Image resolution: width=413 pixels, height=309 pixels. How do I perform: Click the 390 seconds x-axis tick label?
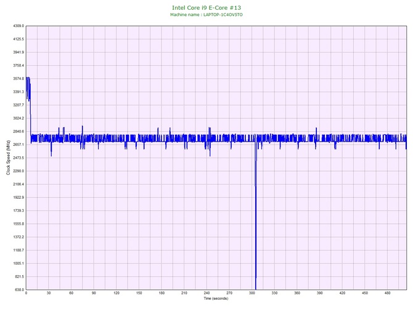coord(320,293)
